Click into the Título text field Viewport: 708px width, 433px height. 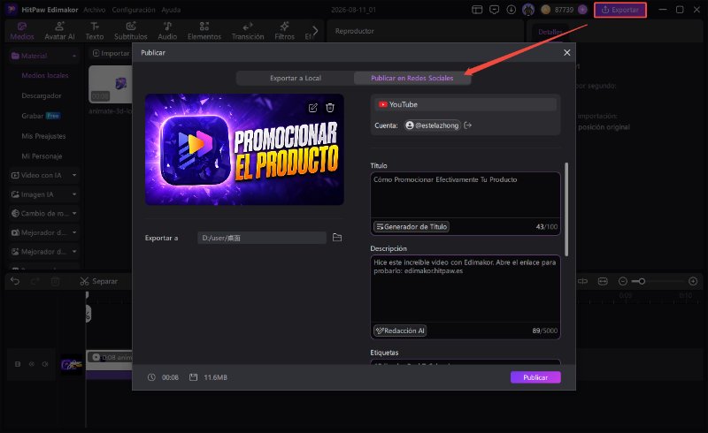(466, 195)
